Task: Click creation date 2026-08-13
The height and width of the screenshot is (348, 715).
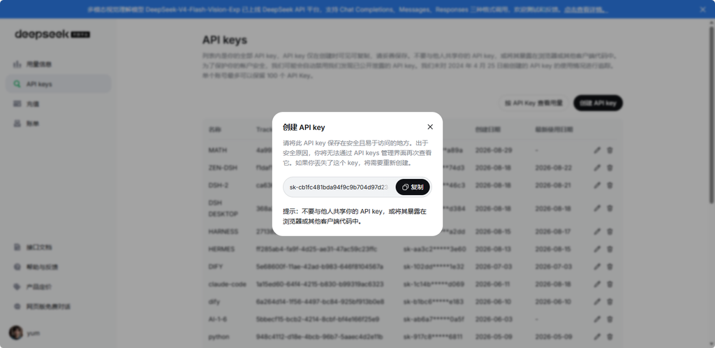Action: click(494, 249)
